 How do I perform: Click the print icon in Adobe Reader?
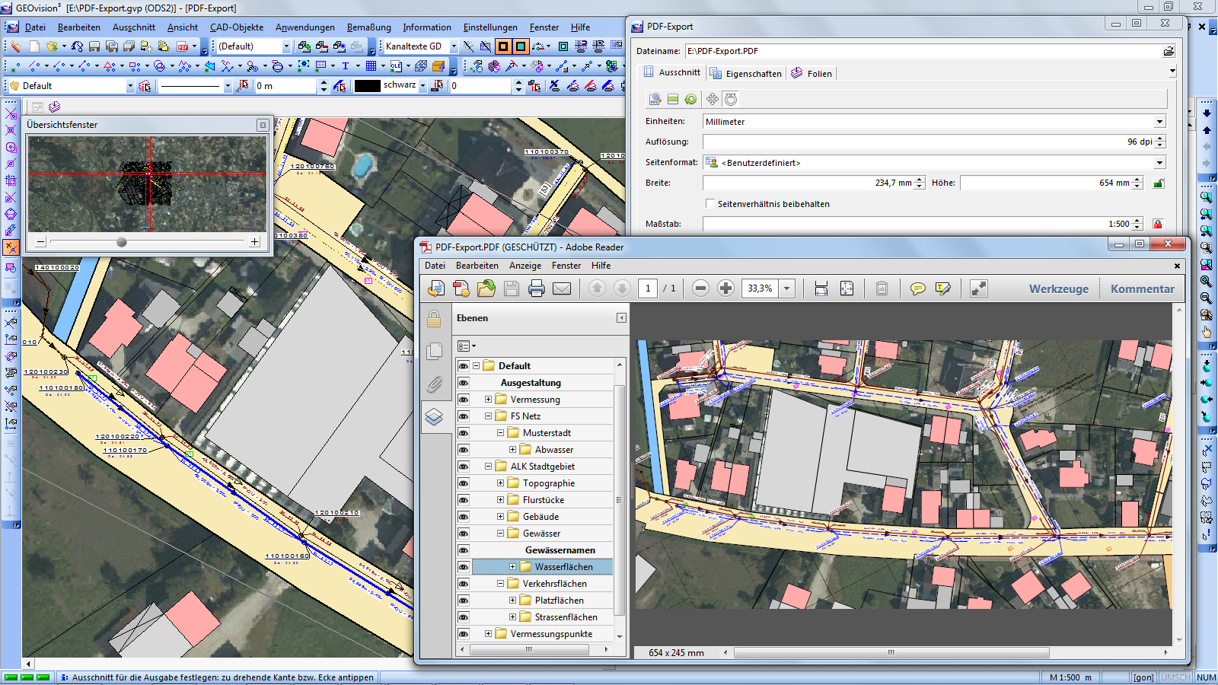click(x=537, y=288)
